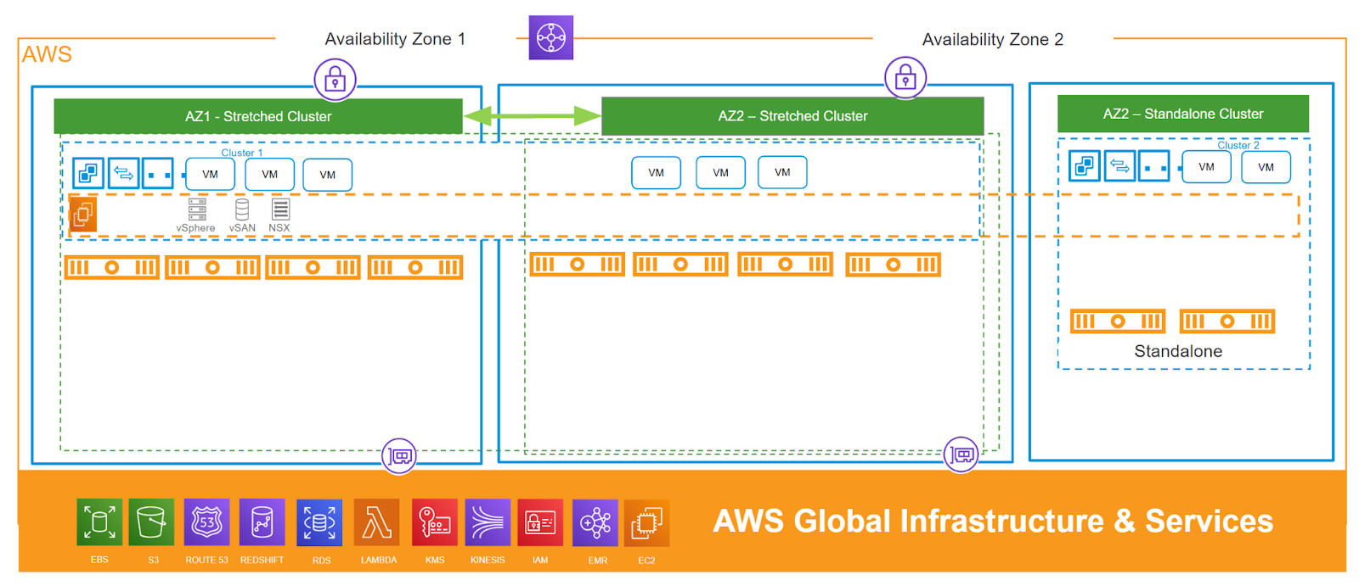
Task: Select the AZ2 – Standalone Cluster header
Action: 1182,114
